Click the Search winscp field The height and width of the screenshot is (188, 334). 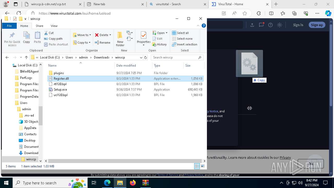[x=177, y=57]
